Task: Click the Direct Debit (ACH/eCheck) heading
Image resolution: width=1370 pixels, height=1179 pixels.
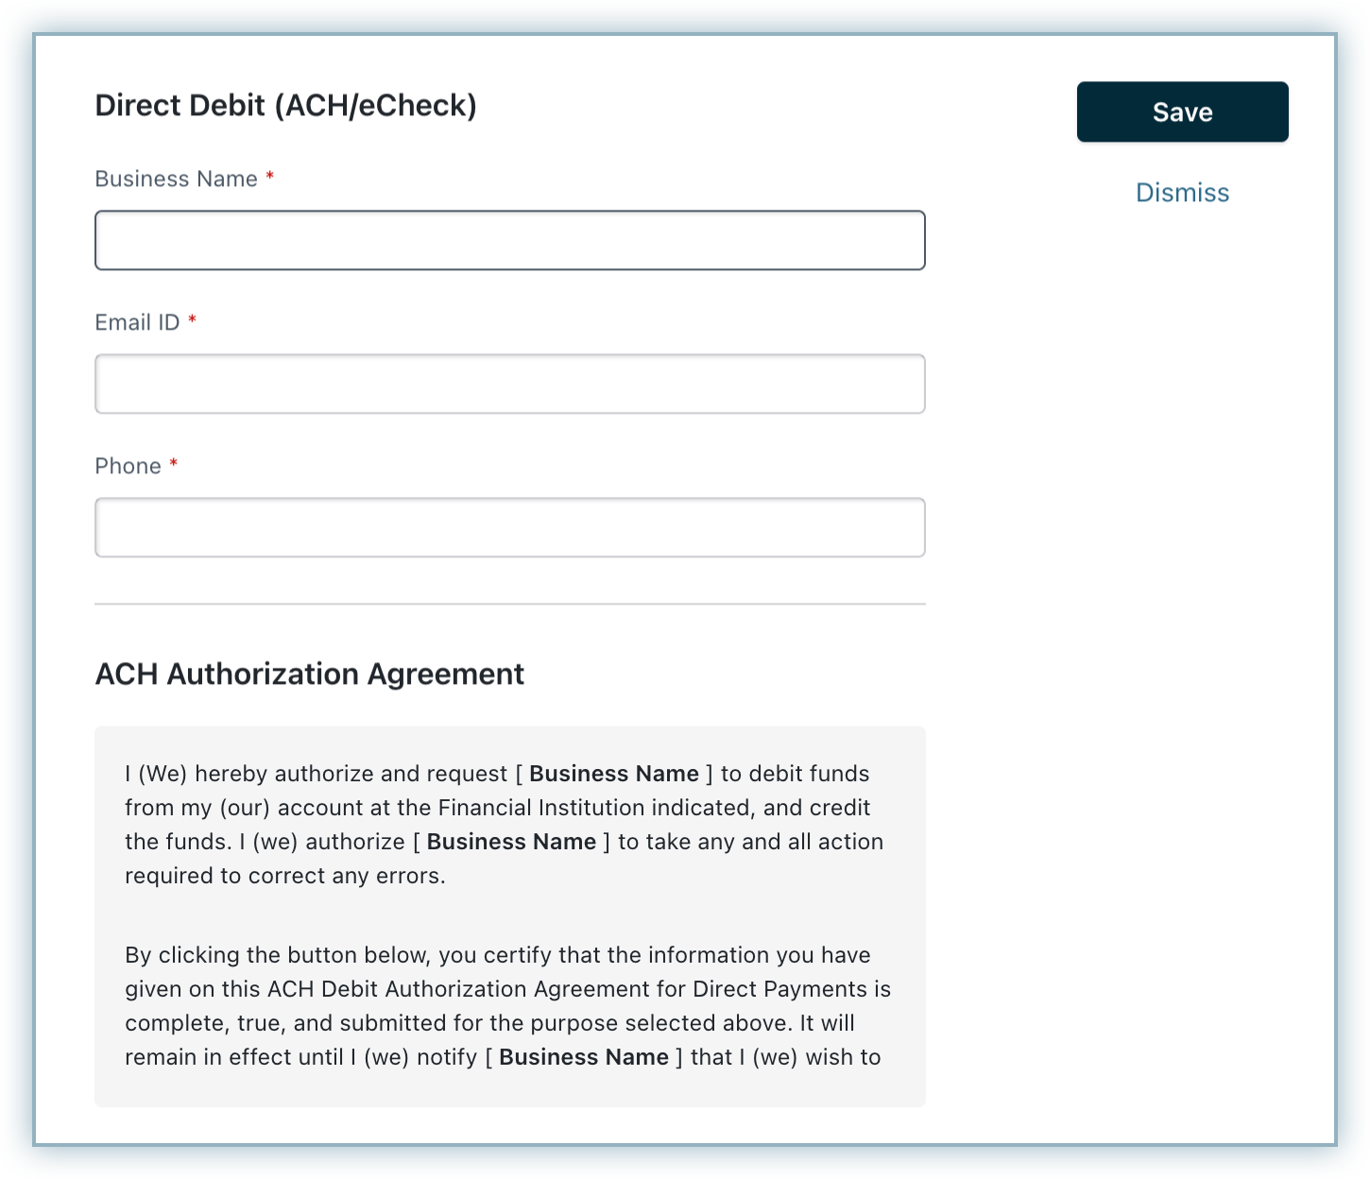Action: [x=285, y=106]
